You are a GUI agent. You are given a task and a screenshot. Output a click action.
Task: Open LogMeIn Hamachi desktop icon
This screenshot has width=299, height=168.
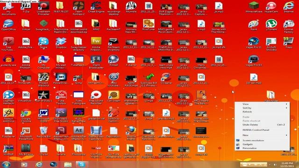coord(8,95)
